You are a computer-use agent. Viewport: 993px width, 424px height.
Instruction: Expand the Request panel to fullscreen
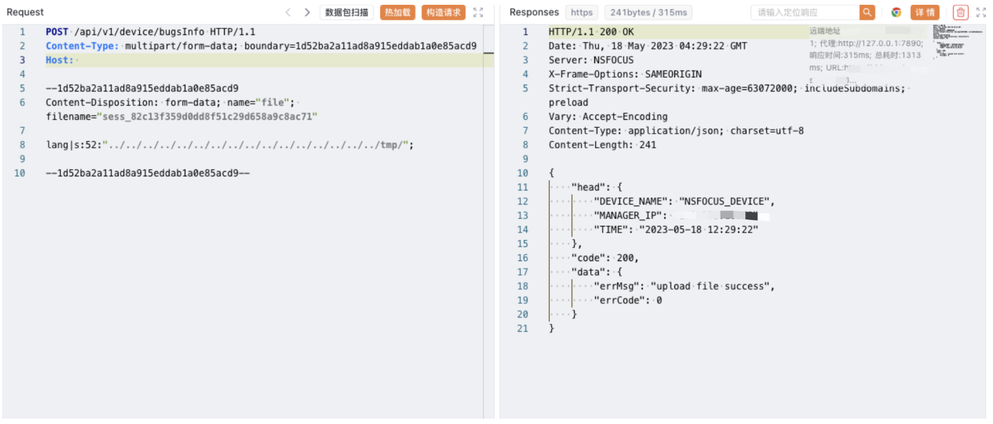(x=478, y=12)
